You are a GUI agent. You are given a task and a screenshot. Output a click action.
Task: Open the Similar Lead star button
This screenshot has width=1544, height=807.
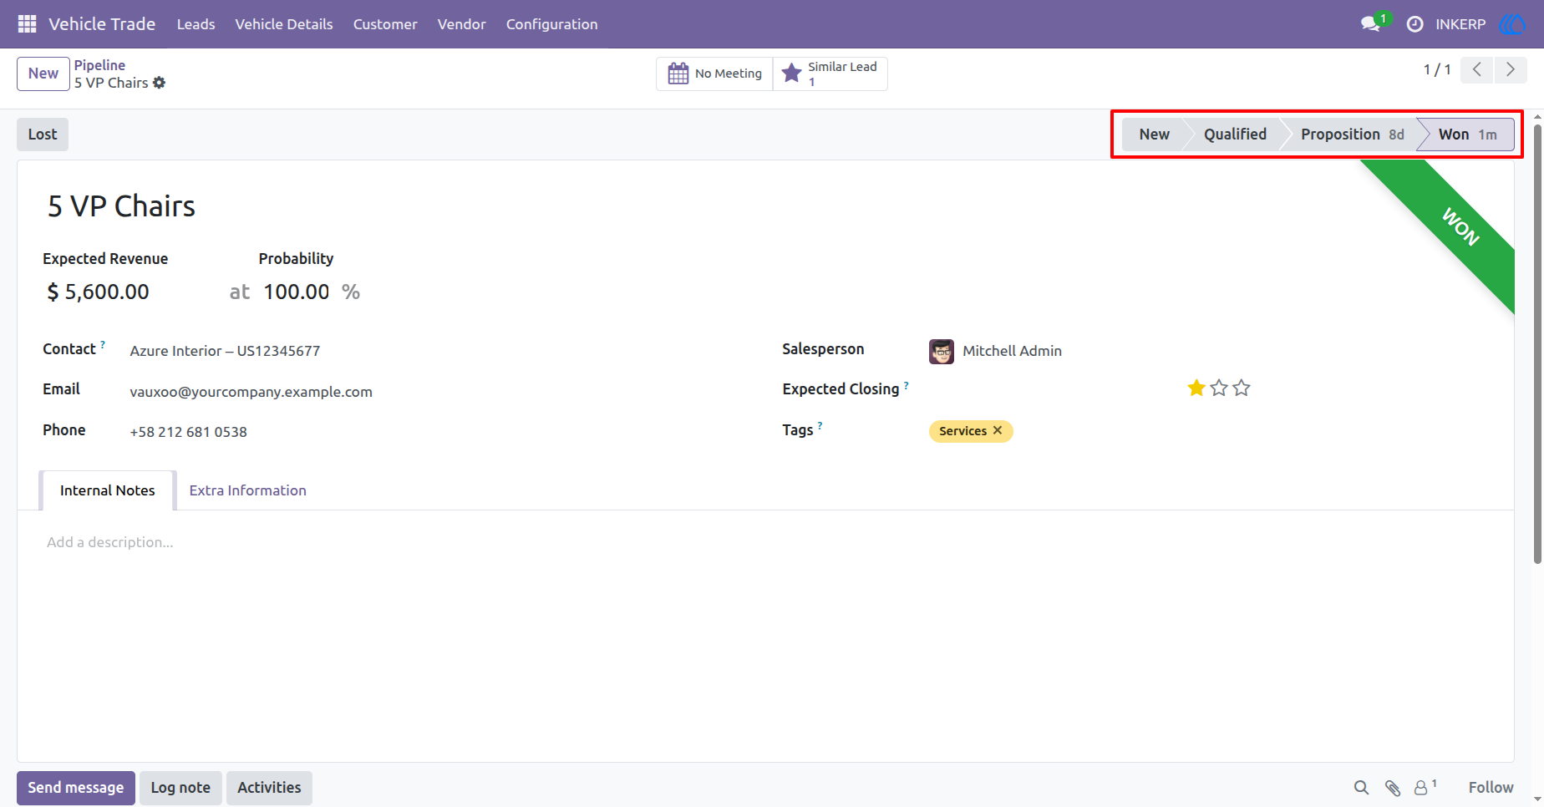click(830, 74)
